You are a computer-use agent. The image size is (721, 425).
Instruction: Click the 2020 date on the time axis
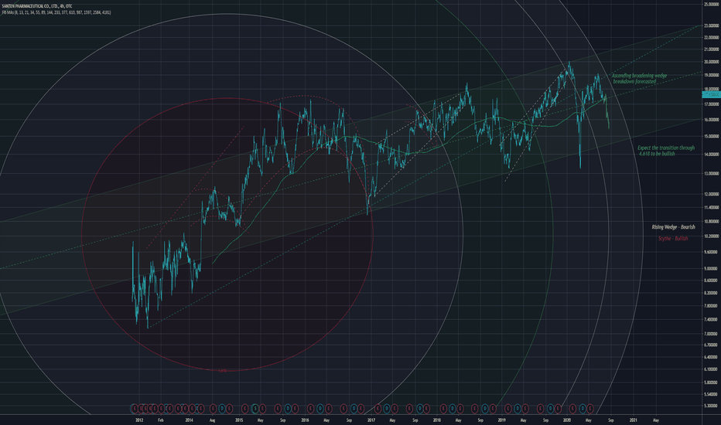(567, 420)
